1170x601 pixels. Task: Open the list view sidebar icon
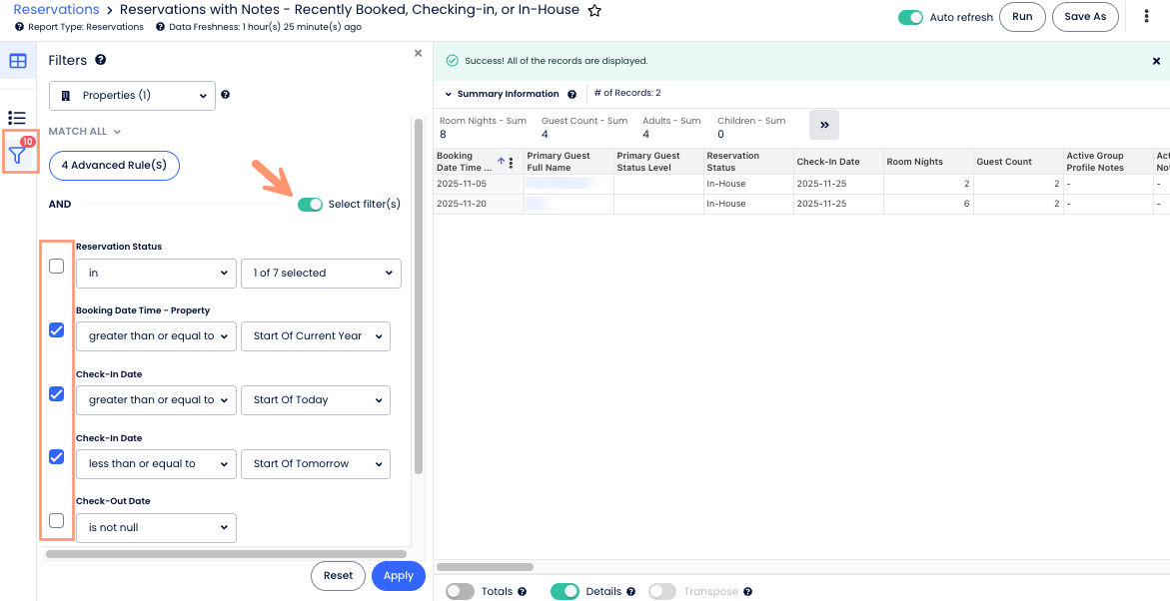click(x=17, y=118)
